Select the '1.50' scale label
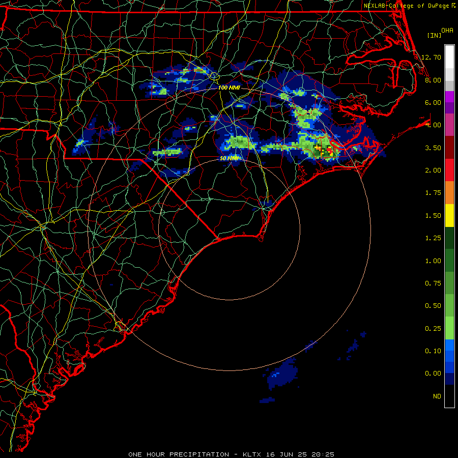The height and width of the screenshot is (458, 458). tap(433, 215)
